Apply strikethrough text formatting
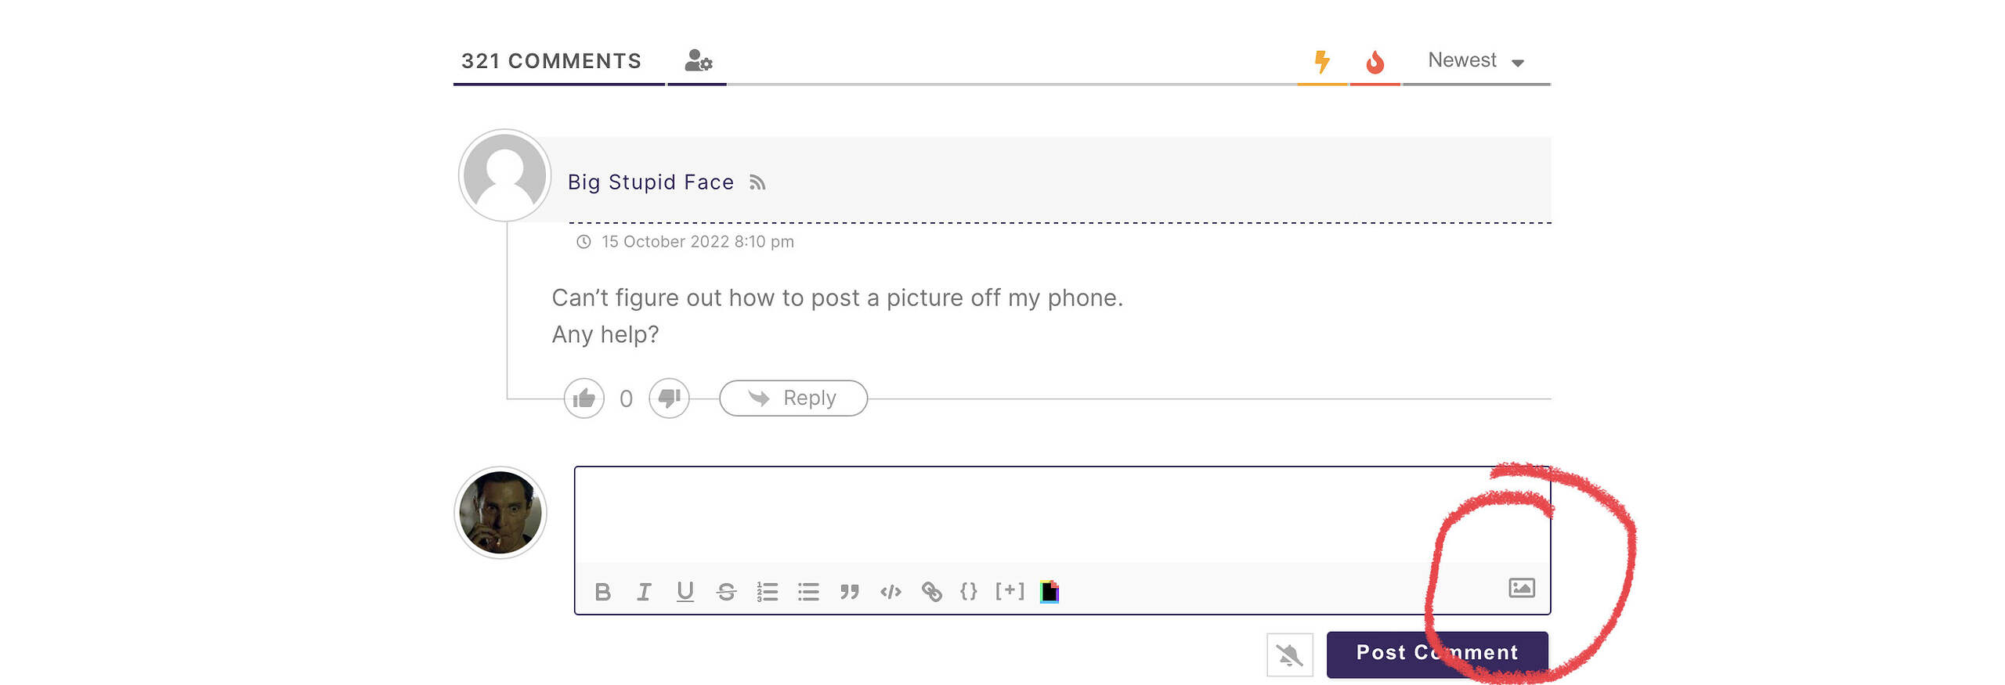The height and width of the screenshot is (685, 2005). (726, 592)
